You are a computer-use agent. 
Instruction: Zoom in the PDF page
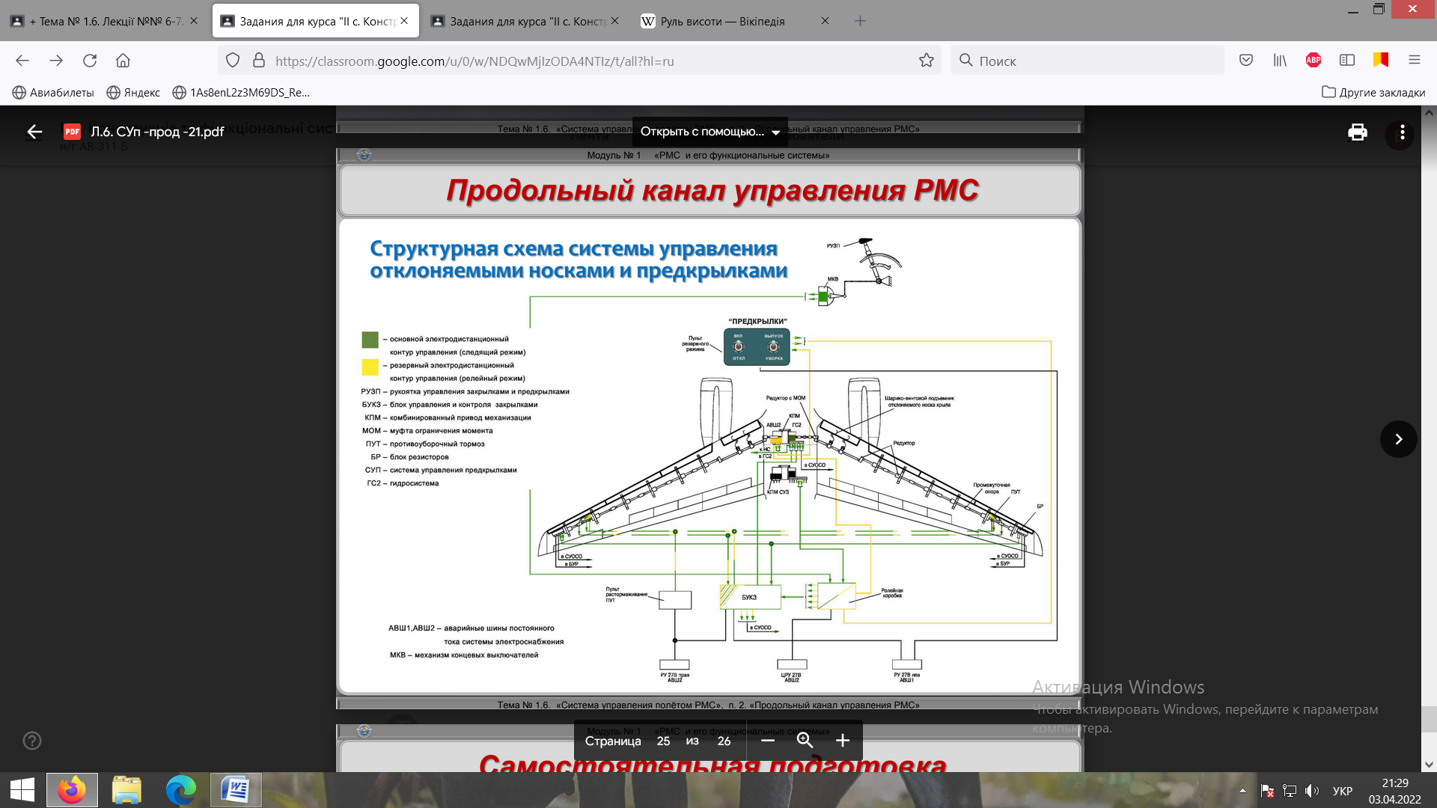click(843, 741)
